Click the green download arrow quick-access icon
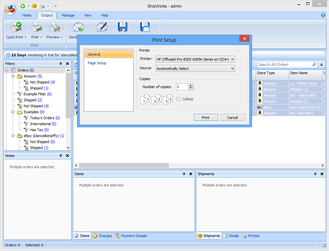The width and height of the screenshot is (329, 251). coord(23,6)
